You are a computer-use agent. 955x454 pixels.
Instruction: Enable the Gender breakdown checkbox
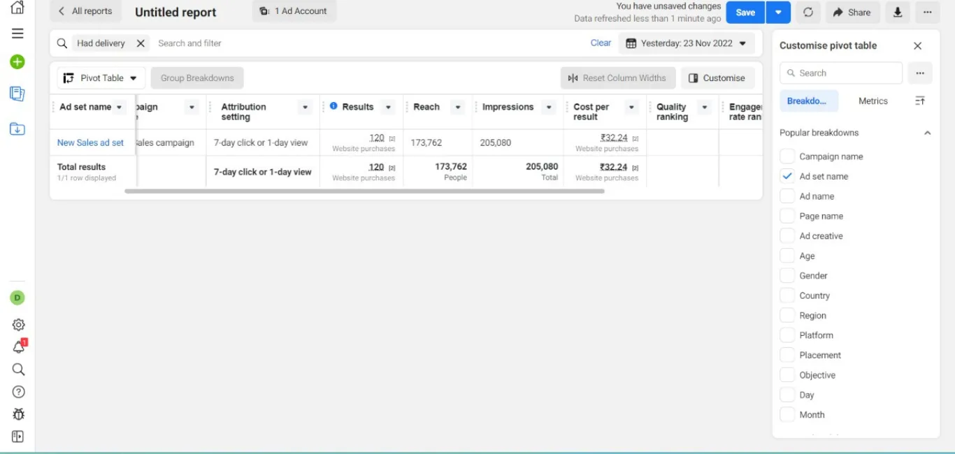[x=787, y=275]
